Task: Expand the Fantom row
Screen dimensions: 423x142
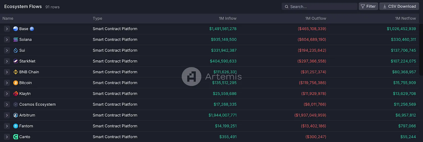Action: click(x=7, y=126)
